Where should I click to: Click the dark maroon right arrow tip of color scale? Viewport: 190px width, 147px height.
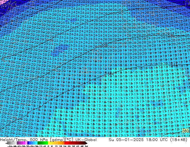(x=86, y=143)
